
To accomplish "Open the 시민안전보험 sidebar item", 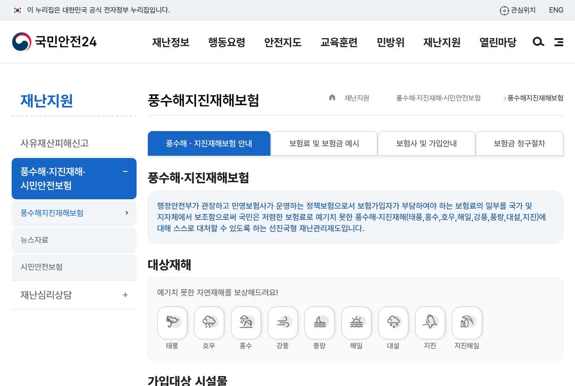I will [x=74, y=267].
